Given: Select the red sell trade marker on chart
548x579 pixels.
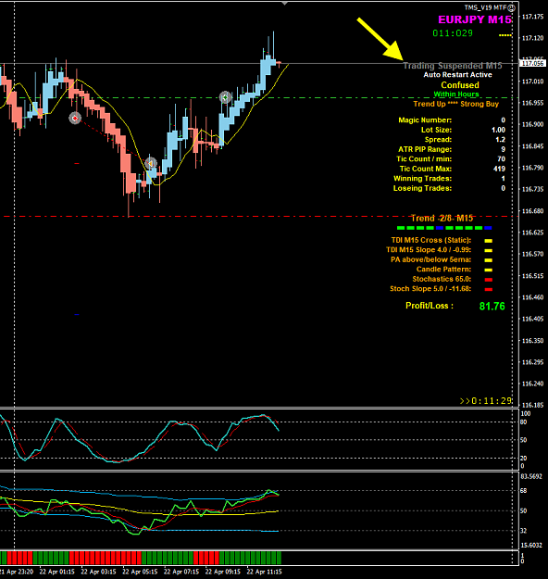Looking at the screenshot, I should click(x=75, y=119).
